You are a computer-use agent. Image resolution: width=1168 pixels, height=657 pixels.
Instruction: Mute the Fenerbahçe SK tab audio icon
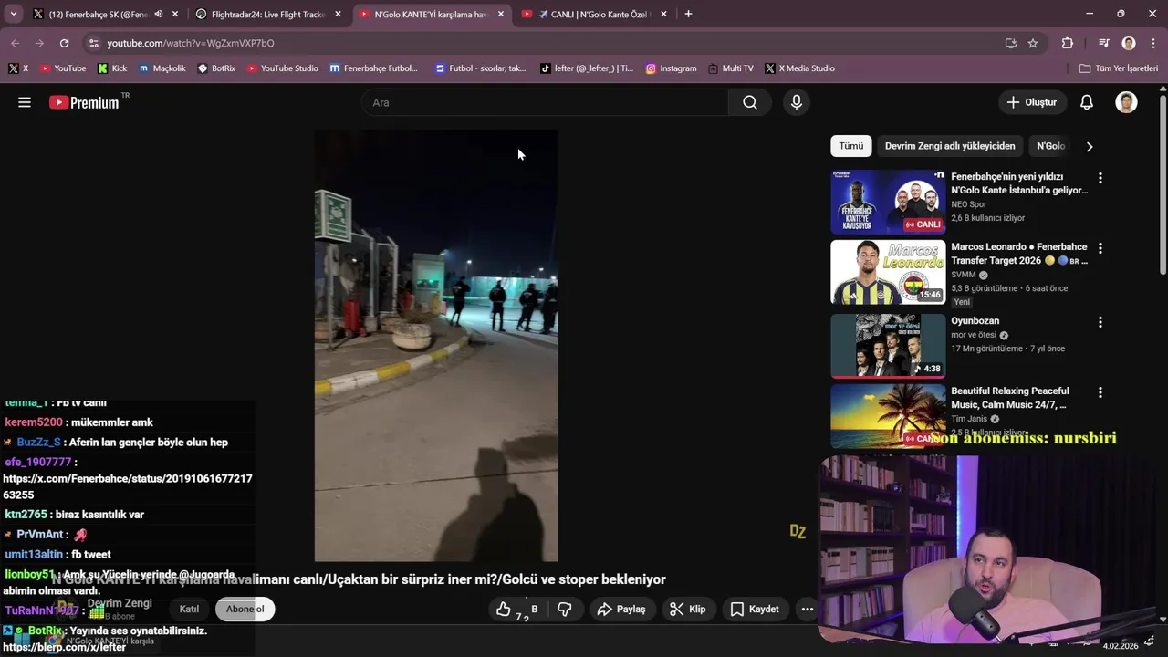(159, 14)
